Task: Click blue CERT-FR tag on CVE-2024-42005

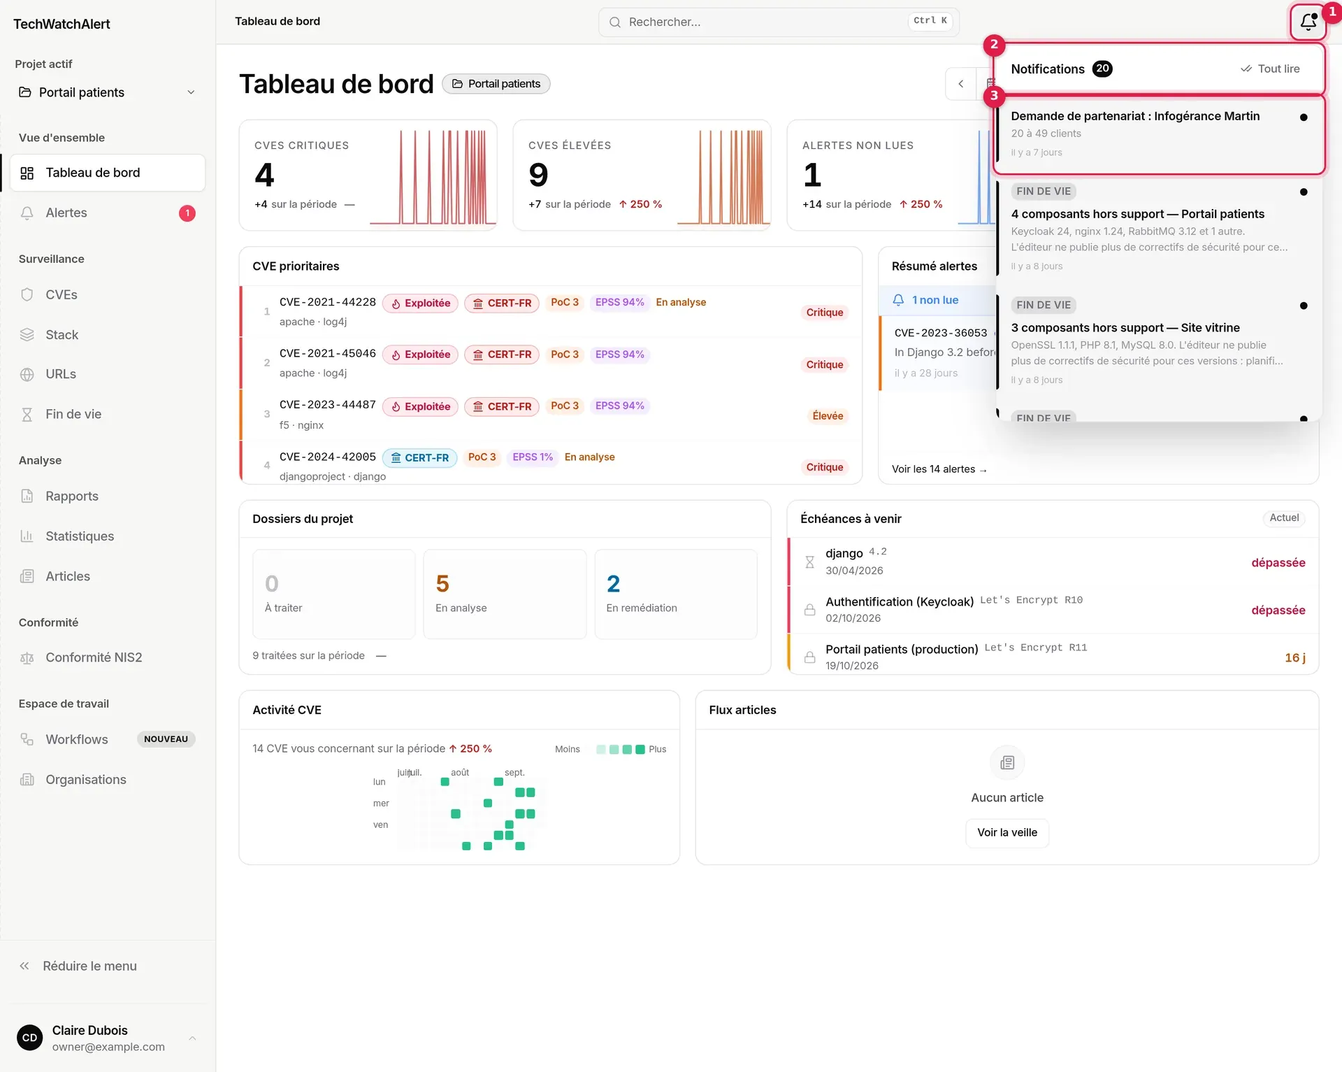Action: click(420, 457)
